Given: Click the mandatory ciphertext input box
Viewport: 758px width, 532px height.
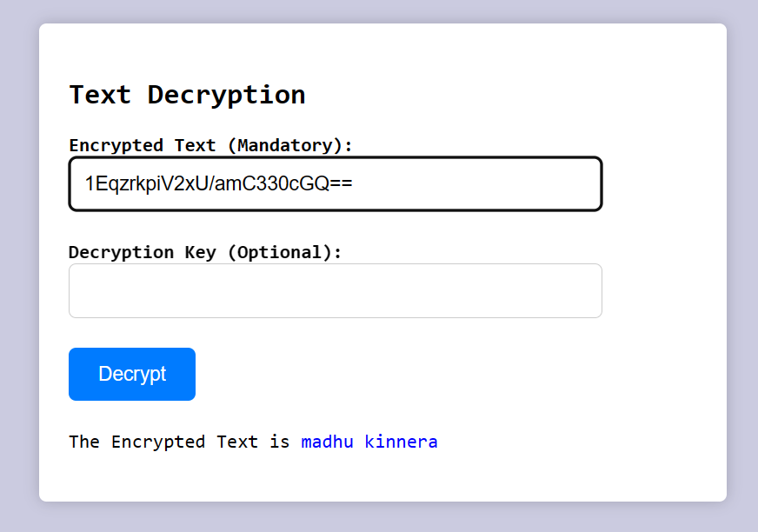Looking at the screenshot, I should pyautogui.click(x=335, y=183).
